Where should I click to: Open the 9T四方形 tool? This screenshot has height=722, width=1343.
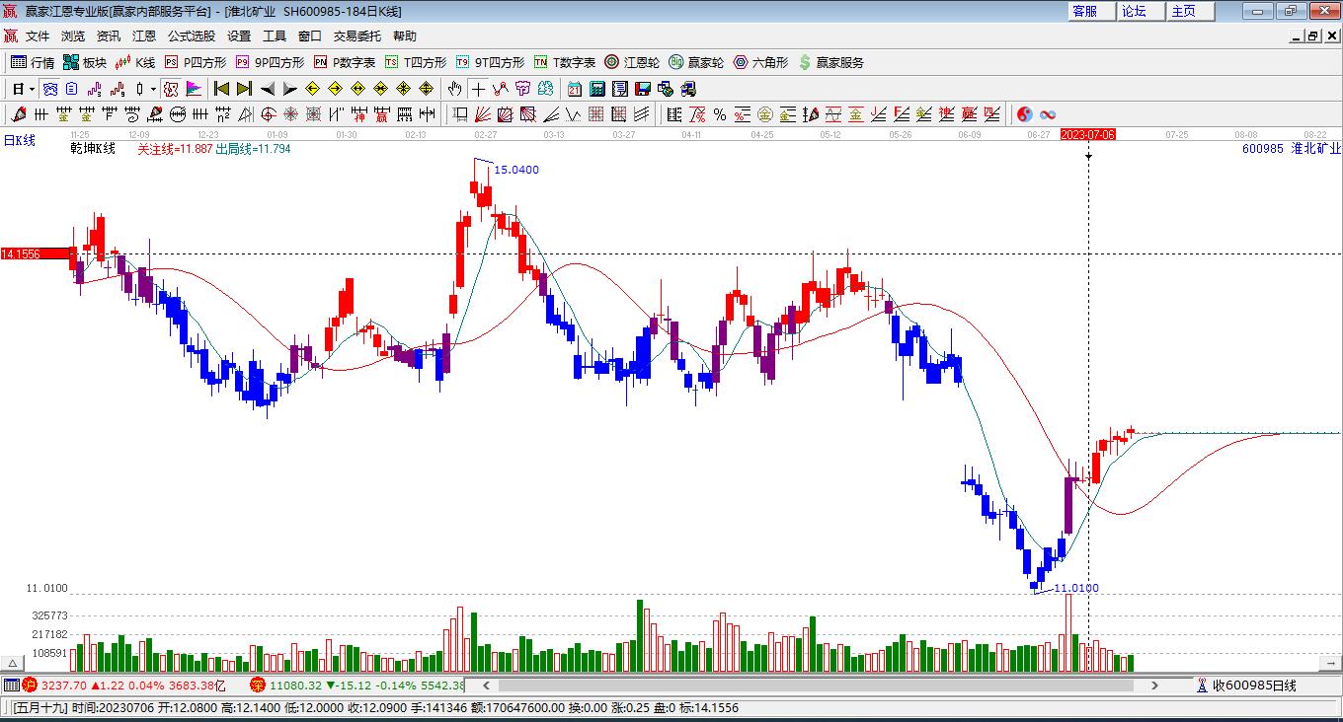click(x=490, y=62)
